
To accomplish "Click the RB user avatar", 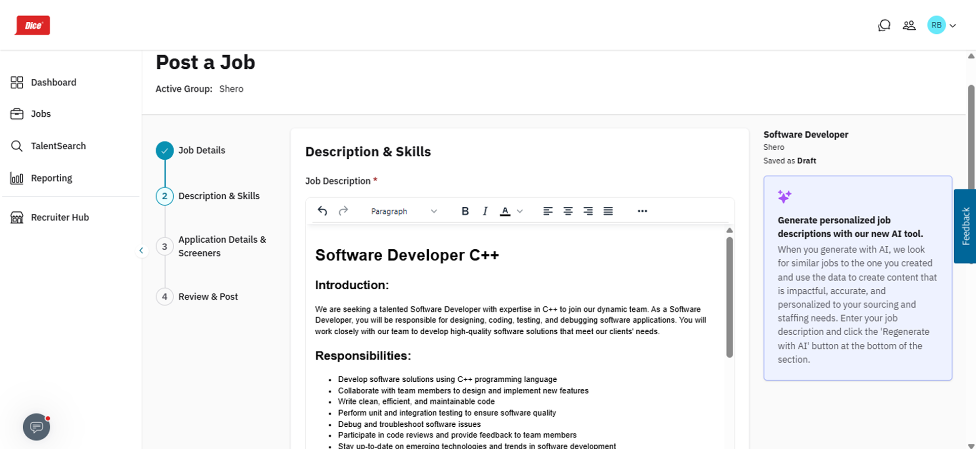I will (x=936, y=25).
